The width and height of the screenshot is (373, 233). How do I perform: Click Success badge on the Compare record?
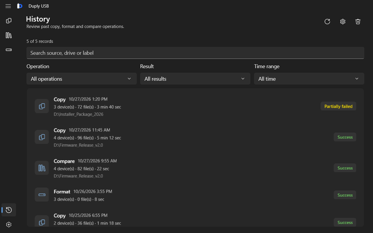(345, 168)
